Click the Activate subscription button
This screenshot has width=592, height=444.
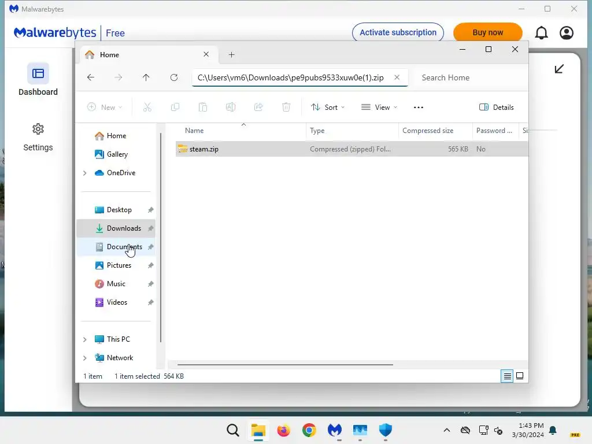tap(398, 32)
